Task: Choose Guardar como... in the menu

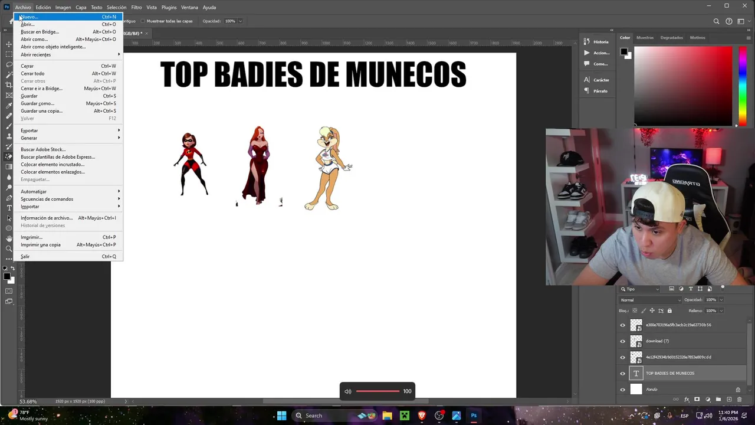Action: click(68, 103)
